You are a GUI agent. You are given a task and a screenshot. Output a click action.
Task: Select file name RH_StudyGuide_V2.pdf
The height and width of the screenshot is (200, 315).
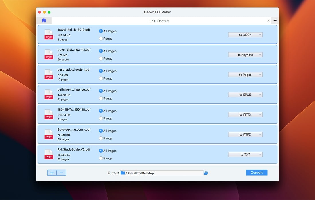74,149
